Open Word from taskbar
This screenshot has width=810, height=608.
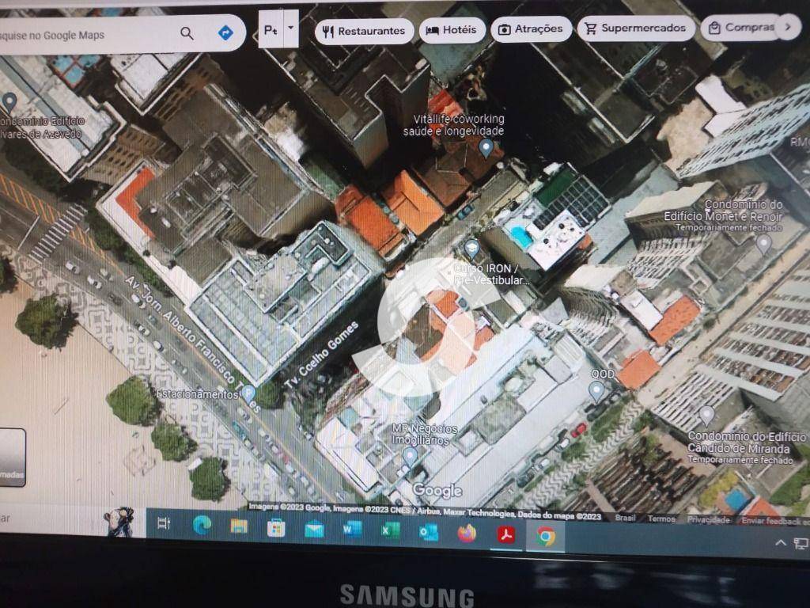[x=352, y=530]
